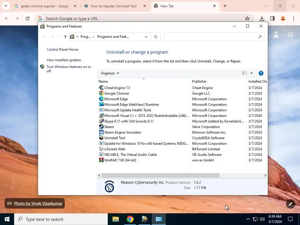Image resolution: width=300 pixels, height=225 pixels.
Task: Open recent locations dropdown arrow
Action: click(x=59, y=37)
